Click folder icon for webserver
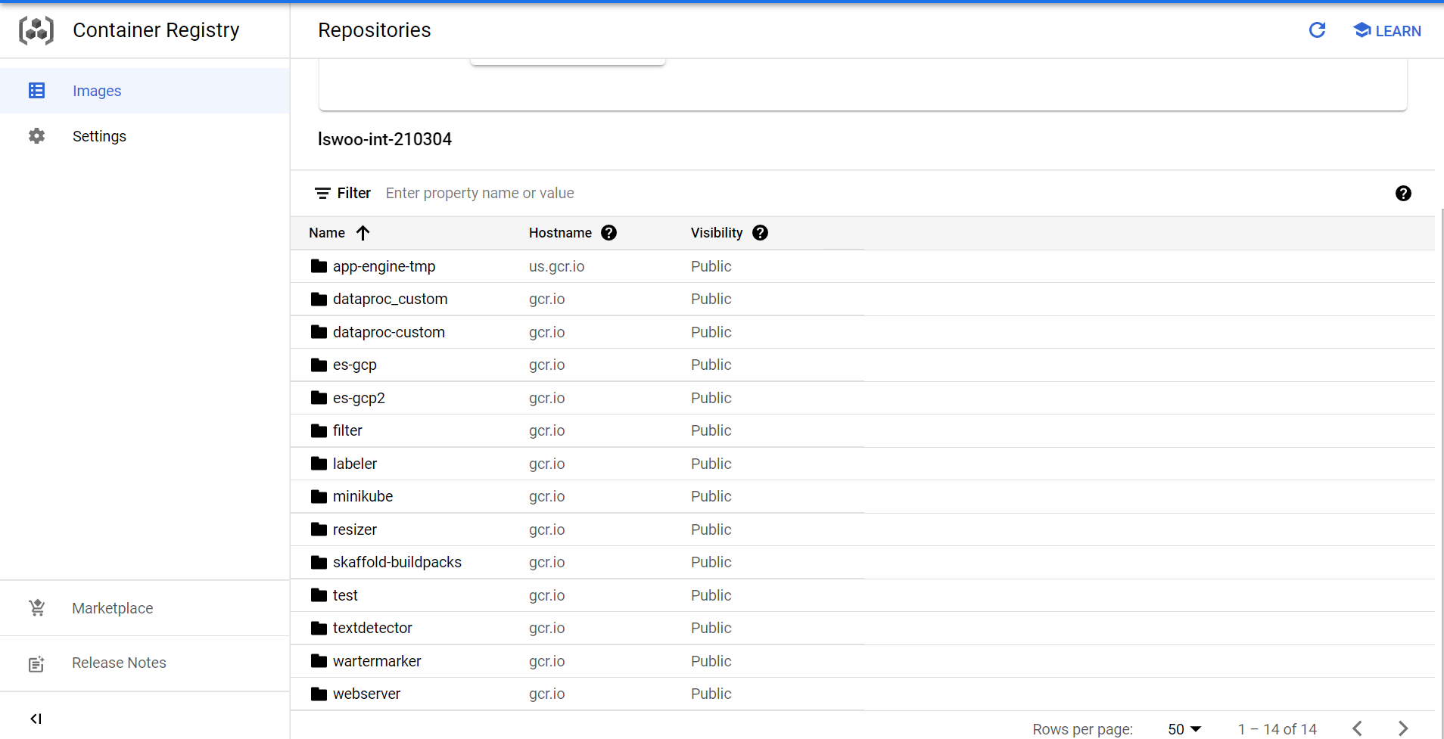 (x=319, y=694)
